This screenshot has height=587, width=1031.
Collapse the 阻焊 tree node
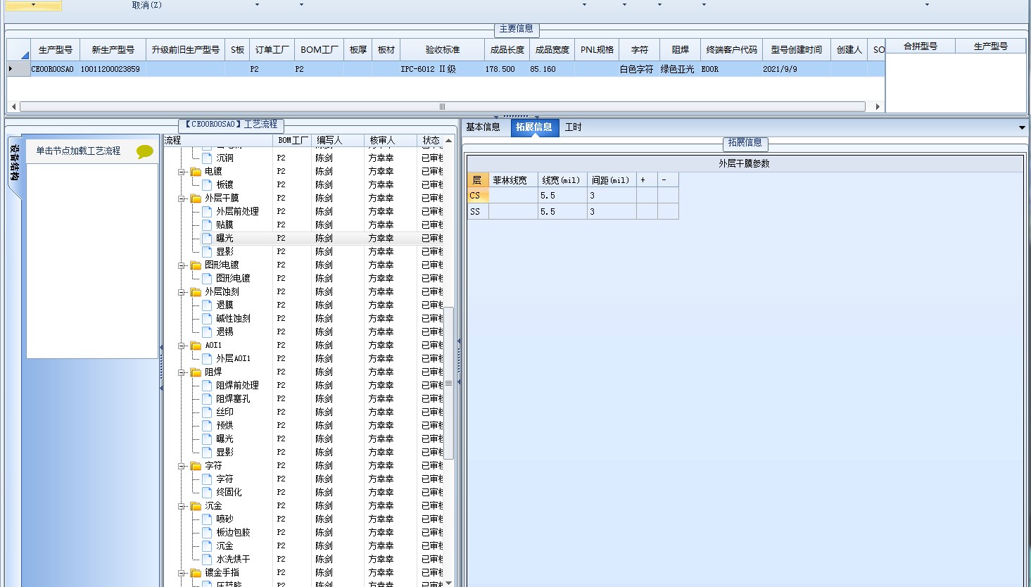(x=182, y=372)
